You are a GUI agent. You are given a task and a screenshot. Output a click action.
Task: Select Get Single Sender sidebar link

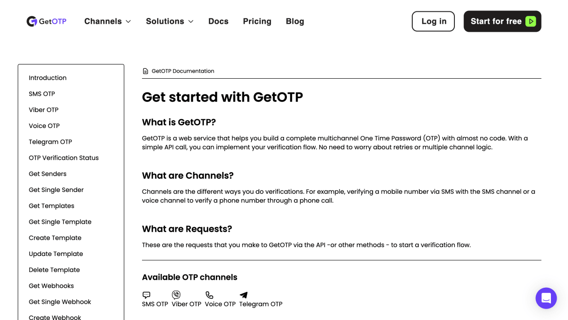pyautogui.click(x=56, y=190)
